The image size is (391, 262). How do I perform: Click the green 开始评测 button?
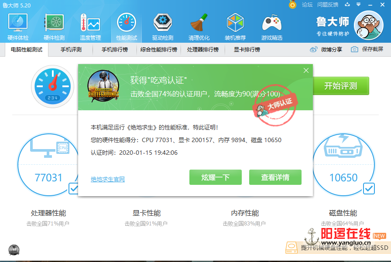[x=341, y=86]
